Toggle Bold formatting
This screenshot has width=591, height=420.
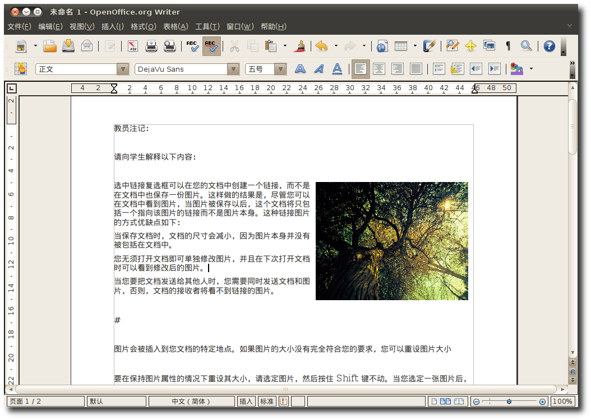(x=300, y=69)
